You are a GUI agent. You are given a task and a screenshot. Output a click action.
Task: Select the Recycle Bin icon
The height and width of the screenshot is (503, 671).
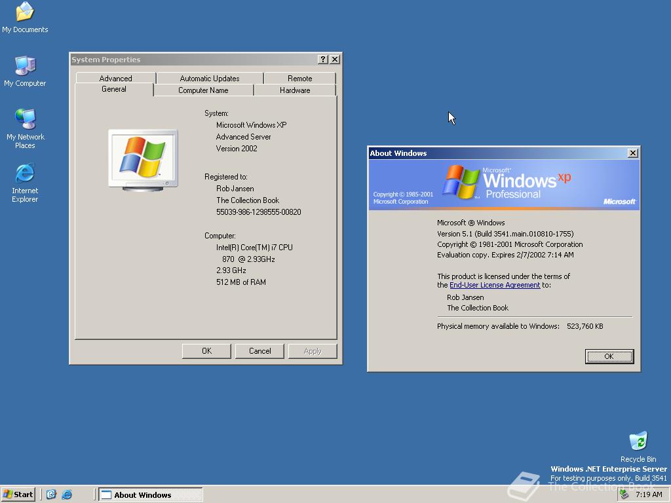pyautogui.click(x=638, y=447)
